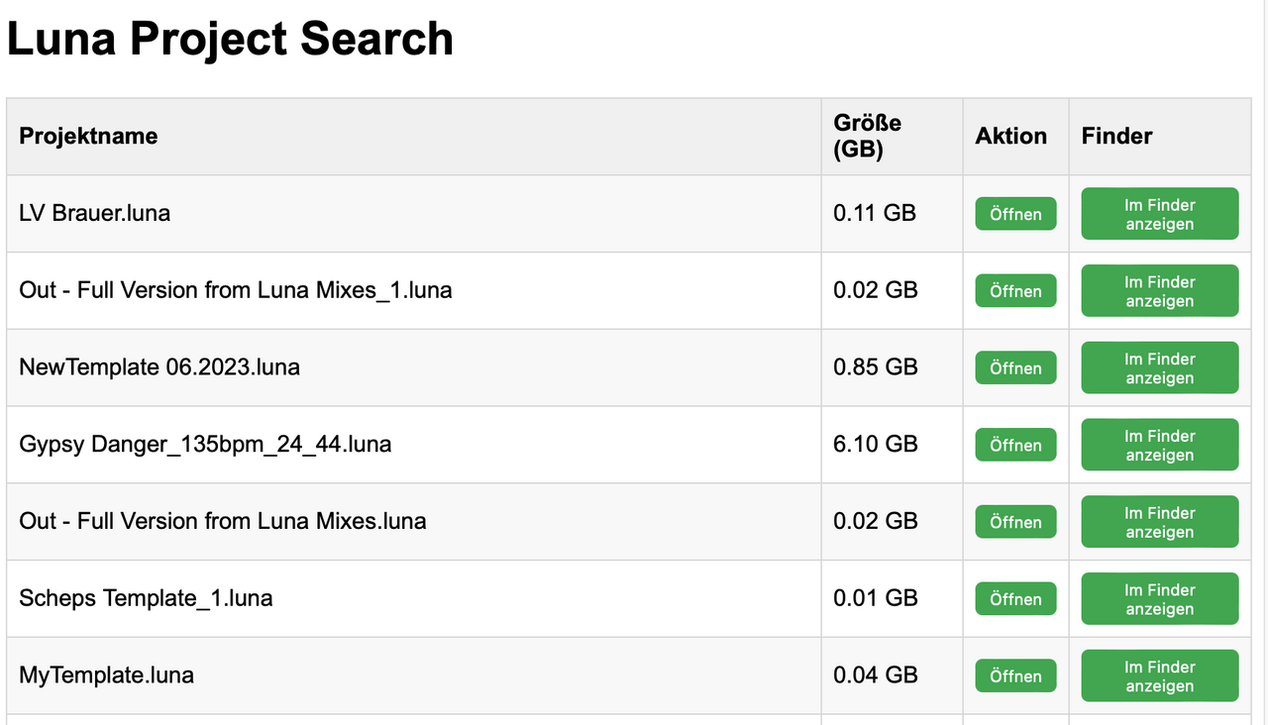Screen dimensions: 1268x725
Task: Click Öffnen for Out - Full Version from Luna Mixes.luna
Action: [1015, 522]
